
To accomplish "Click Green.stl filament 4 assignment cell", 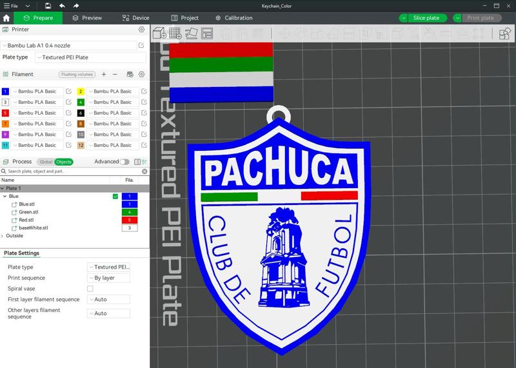I will pos(130,212).
